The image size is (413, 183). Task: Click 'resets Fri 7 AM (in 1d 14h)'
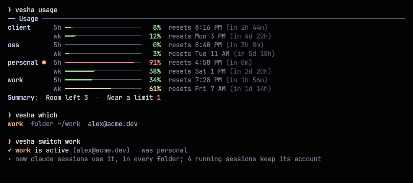pos(220,89)
